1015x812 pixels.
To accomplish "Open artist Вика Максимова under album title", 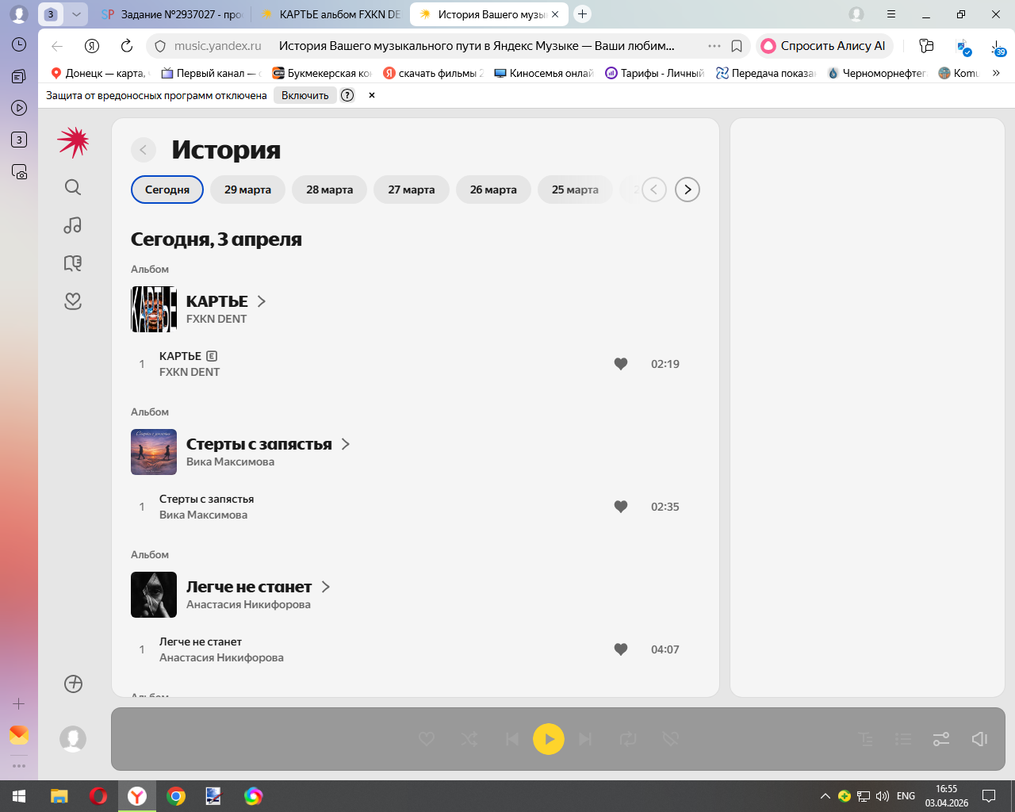I will pyautogui.click(x=231, y=462).
